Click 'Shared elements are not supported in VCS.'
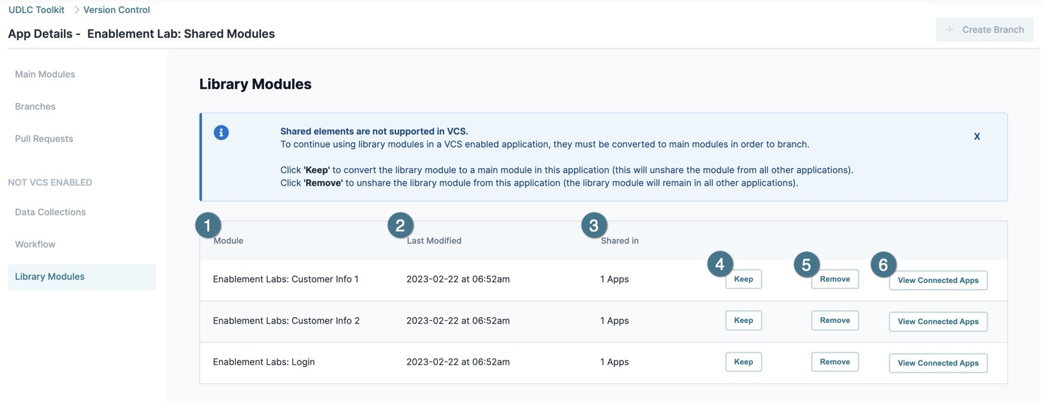The height and width of the screenshot is (401, 1043). coord(374,131)
